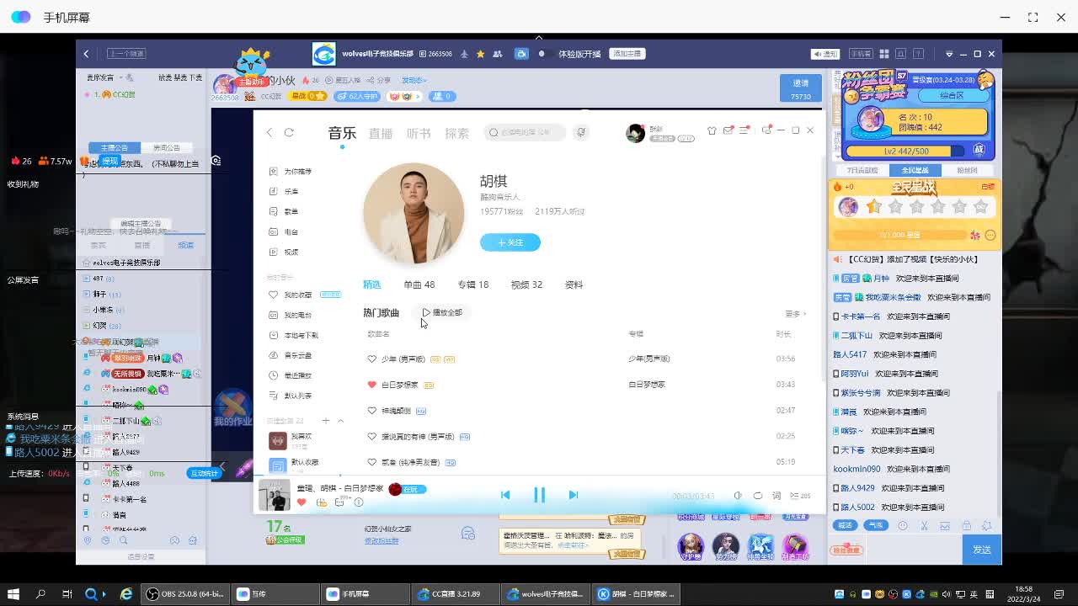Click back arrow in CC live window
1078x606 pixels.
86,54
